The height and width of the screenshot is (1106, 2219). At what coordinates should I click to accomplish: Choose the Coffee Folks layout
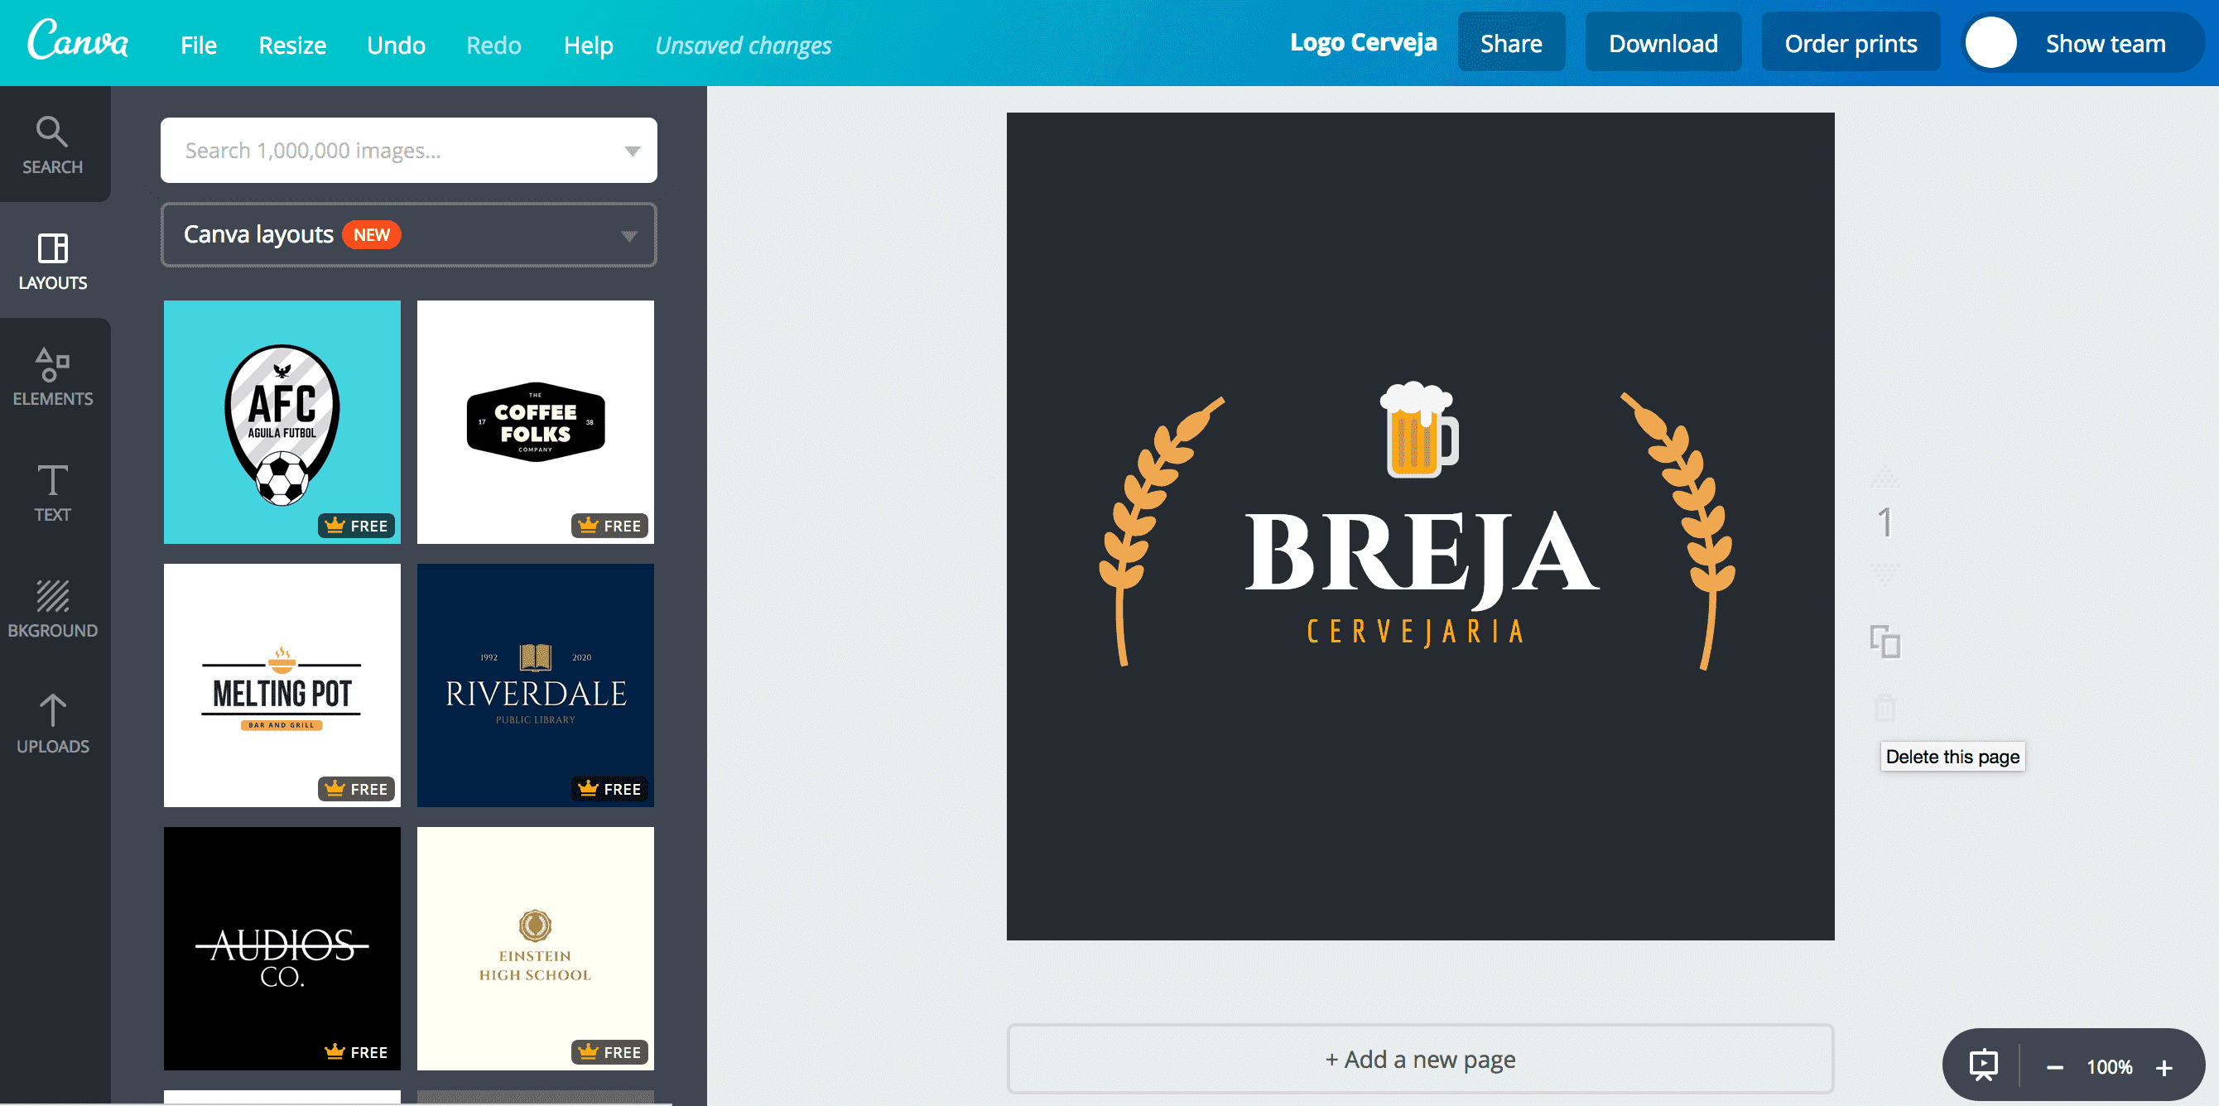[x=535, y=422]
